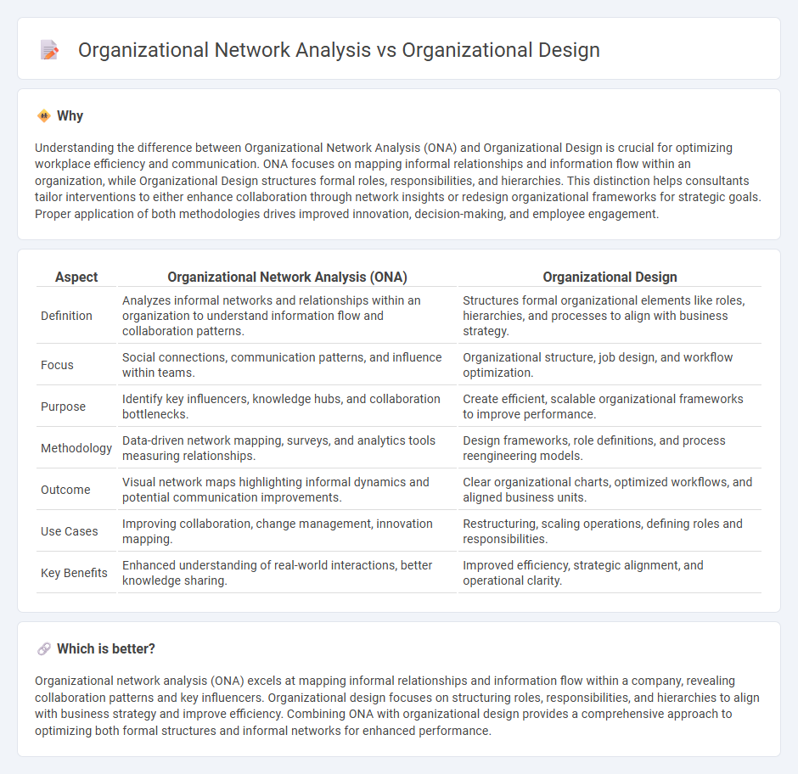
Task: Click the Use Cases row label
Action: pyautogui.click(x=69, y=531)
